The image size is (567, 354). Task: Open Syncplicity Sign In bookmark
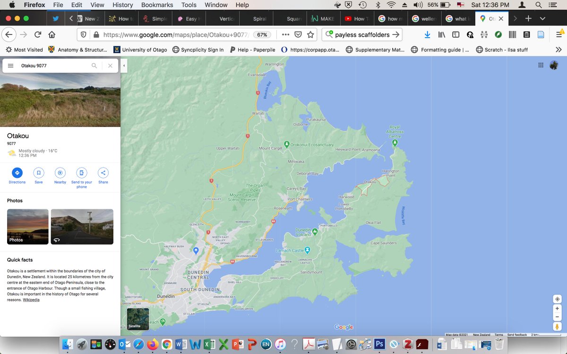[198, 50]
